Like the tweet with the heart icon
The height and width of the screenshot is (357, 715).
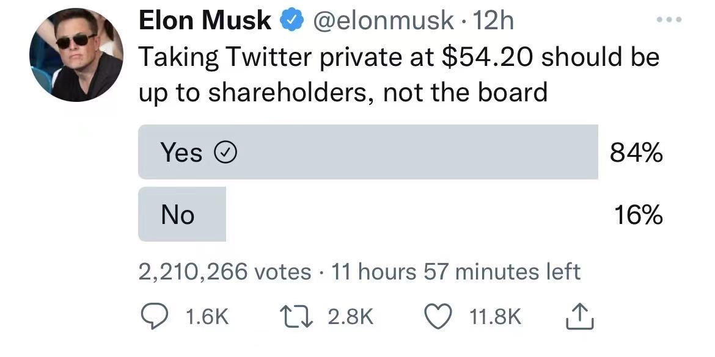click(439, 316)
